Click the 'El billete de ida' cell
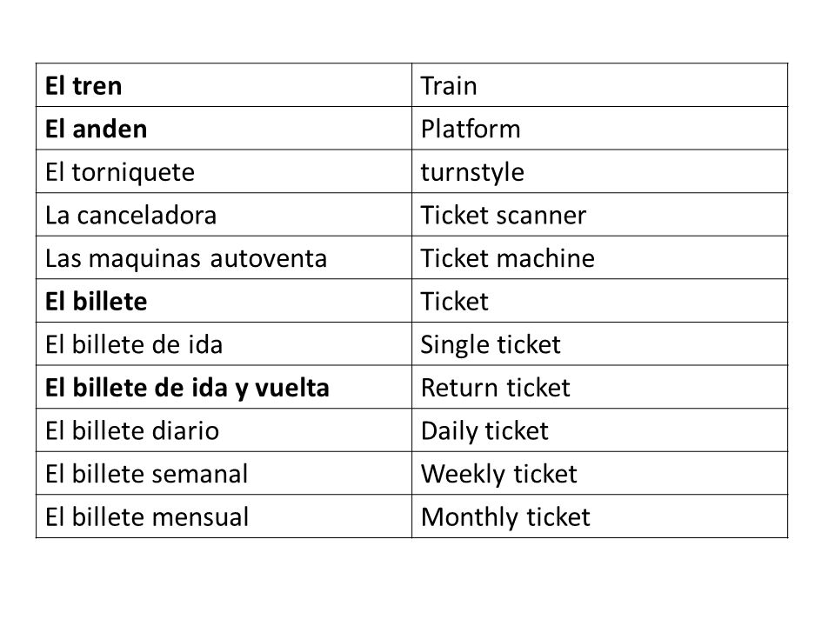This screenshot has height=626, width=835. [224, 344]
